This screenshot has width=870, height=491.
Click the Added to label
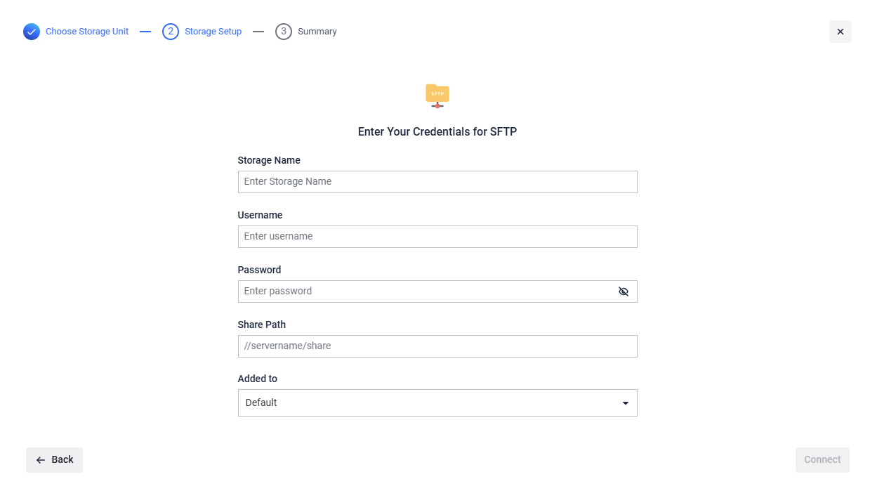pos(258,379)
